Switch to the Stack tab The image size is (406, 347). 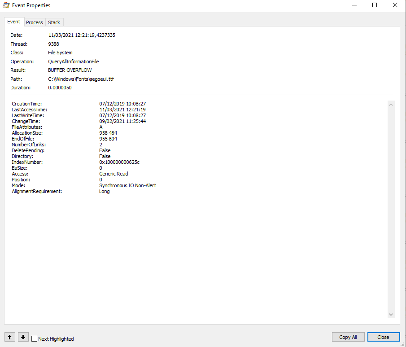[54, 22]
